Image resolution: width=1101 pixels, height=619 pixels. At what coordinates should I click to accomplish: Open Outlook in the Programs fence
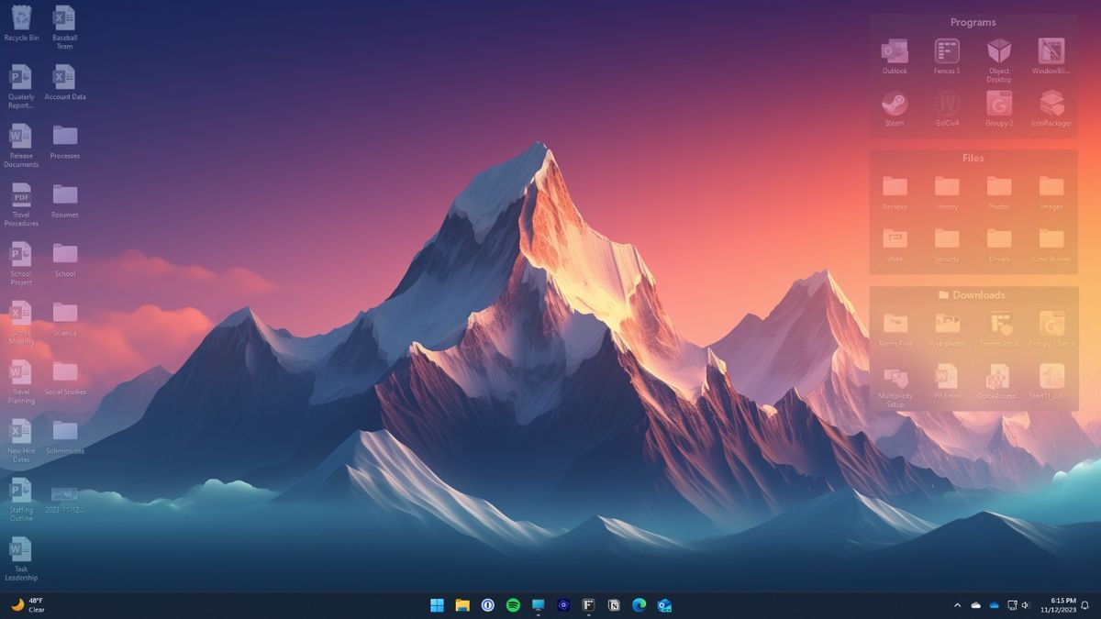[895, 56]
